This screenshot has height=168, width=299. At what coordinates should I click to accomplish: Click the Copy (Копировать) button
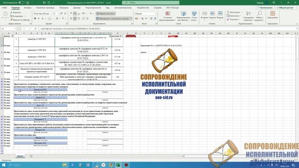pos(17,16)
